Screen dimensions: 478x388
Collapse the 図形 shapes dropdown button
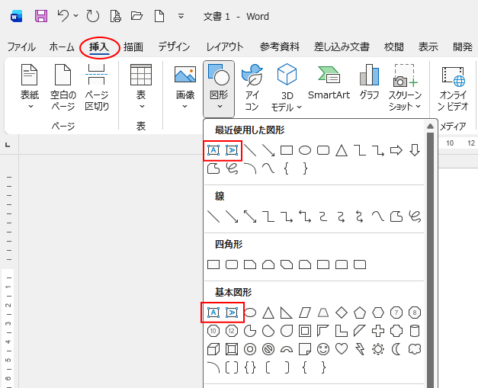tap(219, 88)
